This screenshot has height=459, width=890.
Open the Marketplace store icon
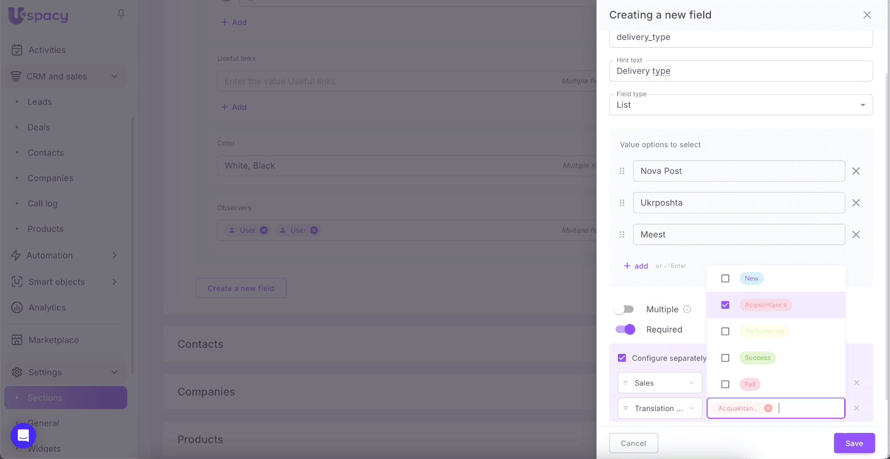point(17,340)
